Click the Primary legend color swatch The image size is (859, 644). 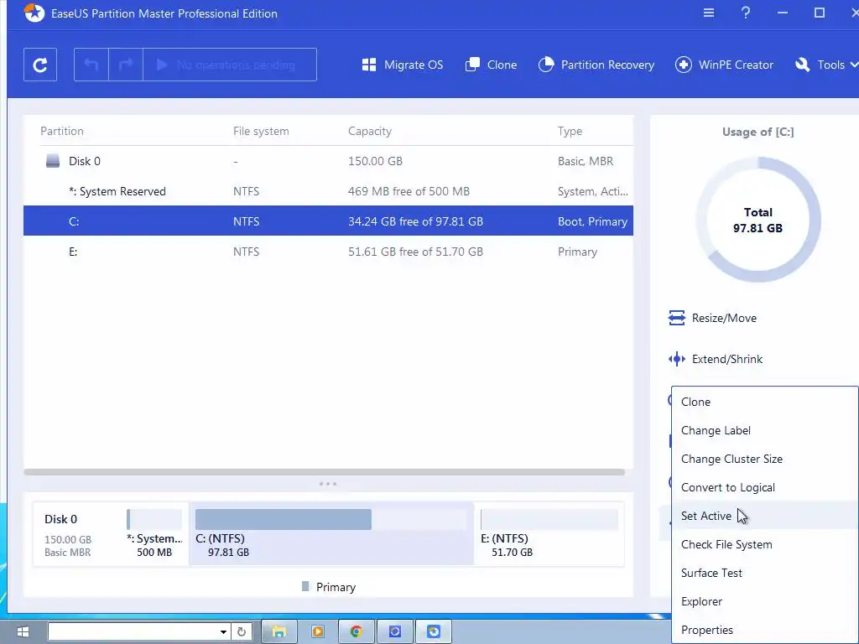305,586
